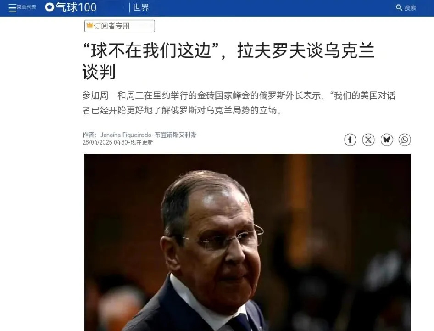
Task: Click the 订阅者专用 subscriber badge
Action: (x=120, y=26)
